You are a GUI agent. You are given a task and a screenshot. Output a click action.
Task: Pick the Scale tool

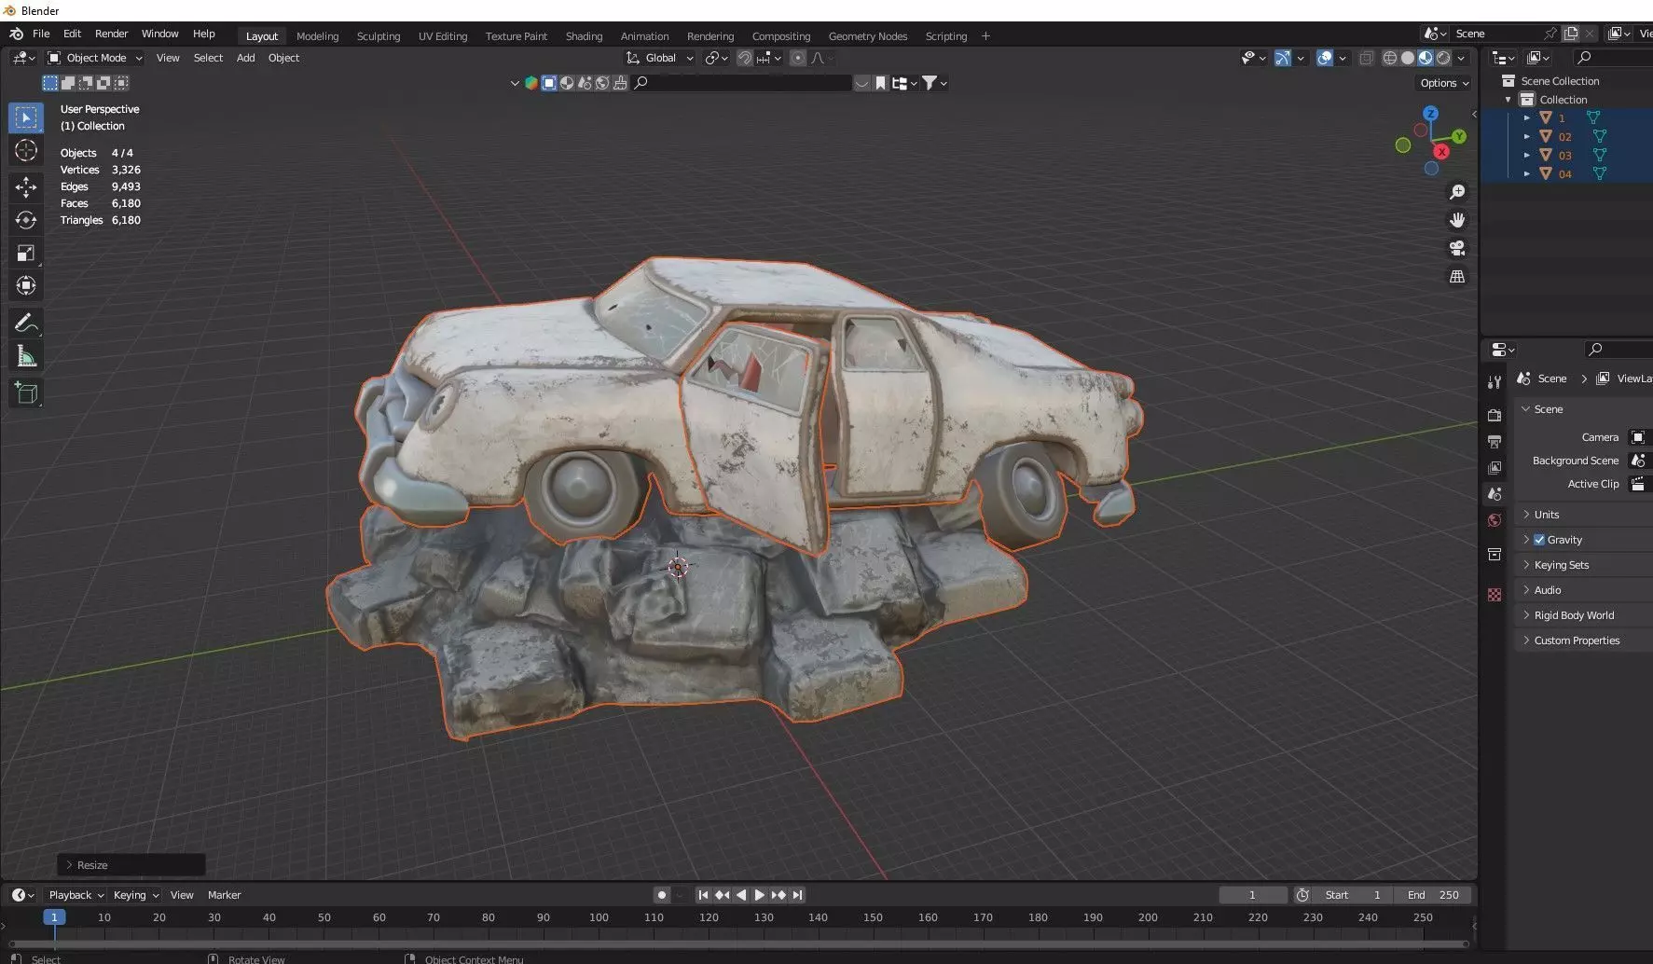26,253
